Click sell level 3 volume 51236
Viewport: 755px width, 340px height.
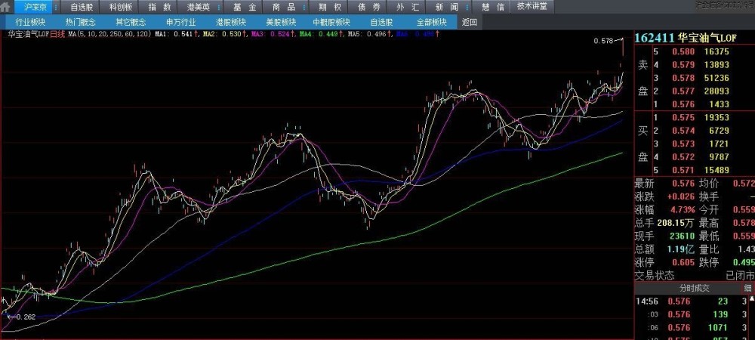[x=716, y=78]
